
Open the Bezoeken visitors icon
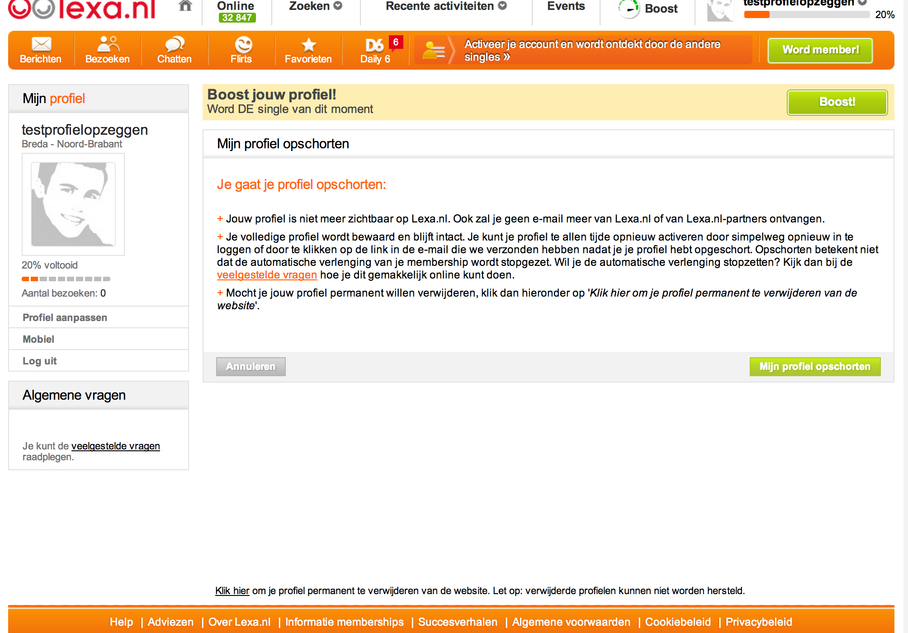coord(108,44)
